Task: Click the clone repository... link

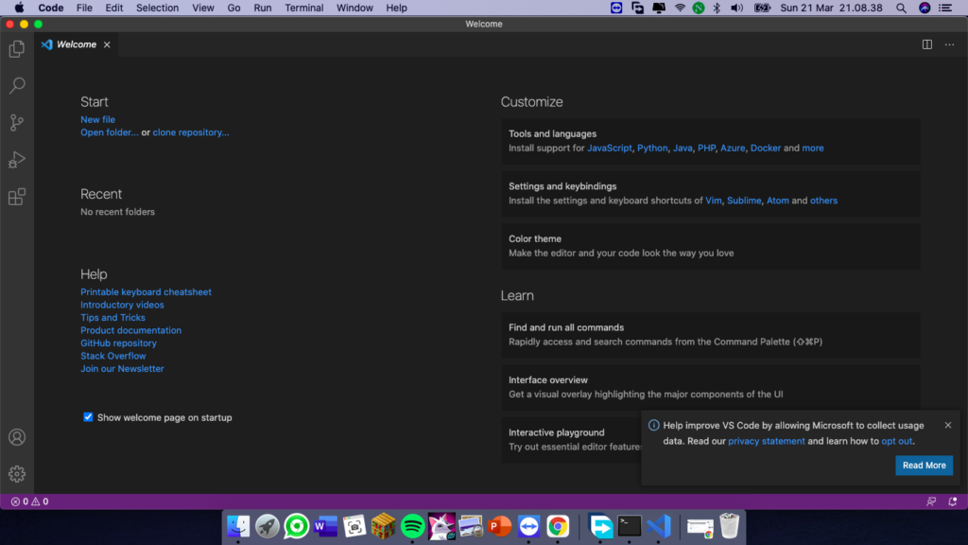Action: click(x=191, y=132)
